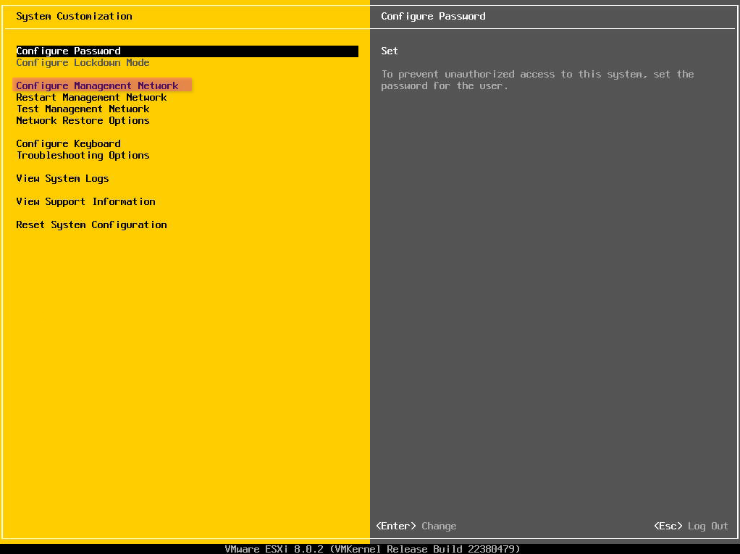
Task: Select Configure Password in the left menu
Action: 69,51
